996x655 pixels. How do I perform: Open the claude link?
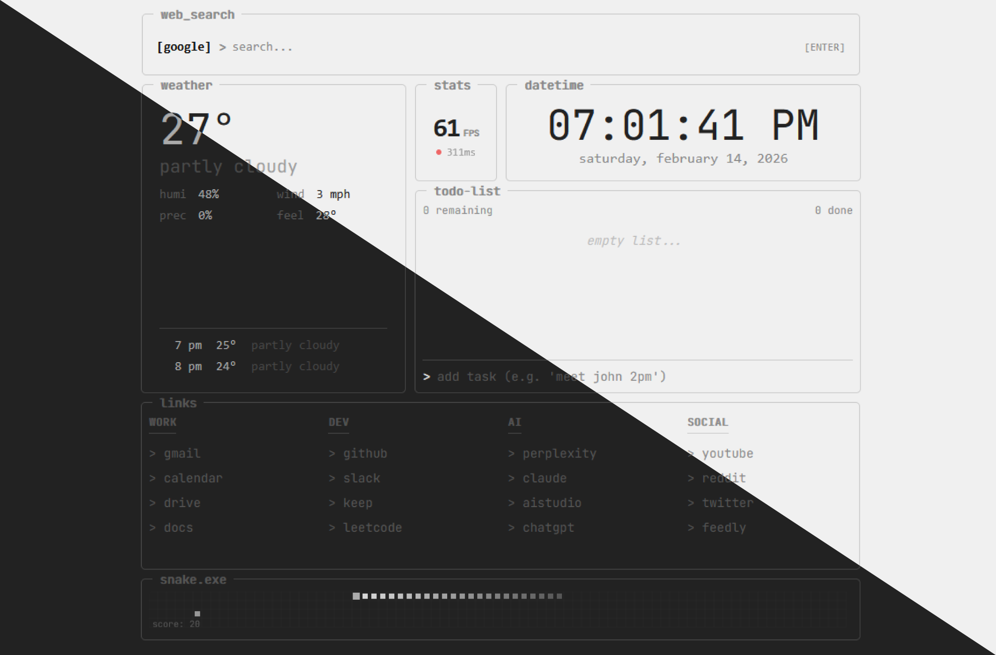(544, 478)
